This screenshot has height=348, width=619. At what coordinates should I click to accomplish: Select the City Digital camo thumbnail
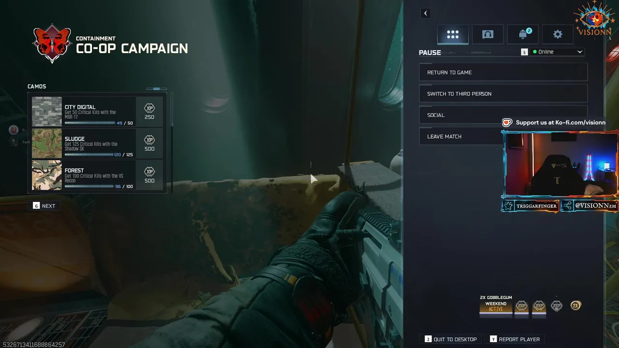[47, 112]
